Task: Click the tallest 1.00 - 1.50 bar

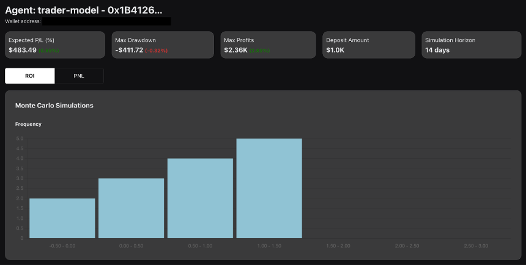Action: [269, 188]
